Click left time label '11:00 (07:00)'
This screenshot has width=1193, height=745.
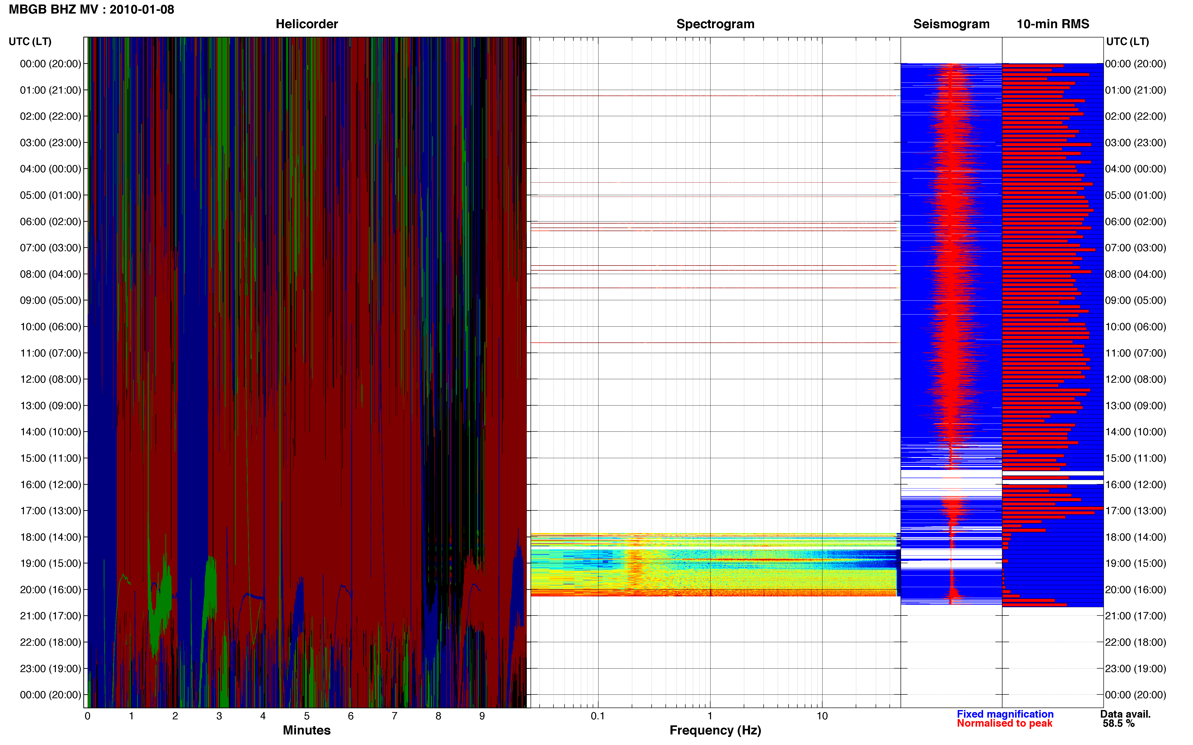(x=50, y=353)
